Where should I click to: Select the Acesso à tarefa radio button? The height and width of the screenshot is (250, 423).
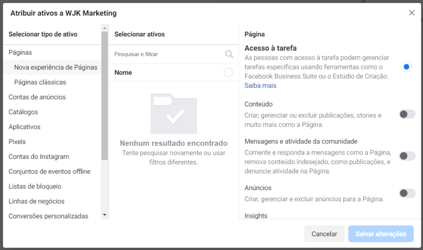pyautogui.click(x=406, y=67)
